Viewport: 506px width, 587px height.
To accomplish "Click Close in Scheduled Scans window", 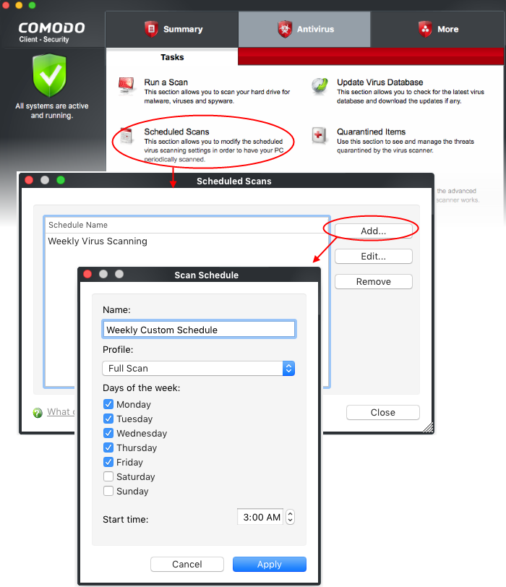I will point(383,413).
